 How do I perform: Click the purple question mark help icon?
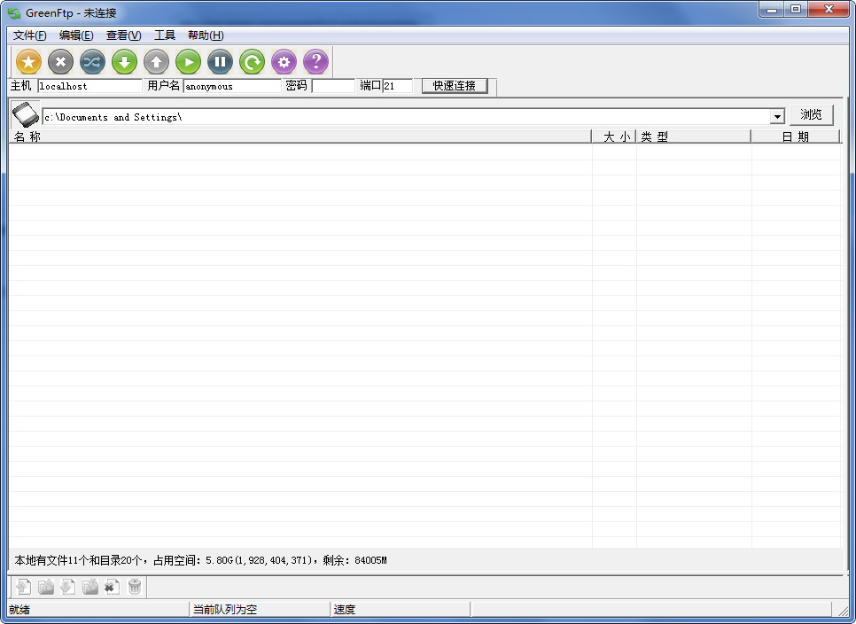pos(316,62)
